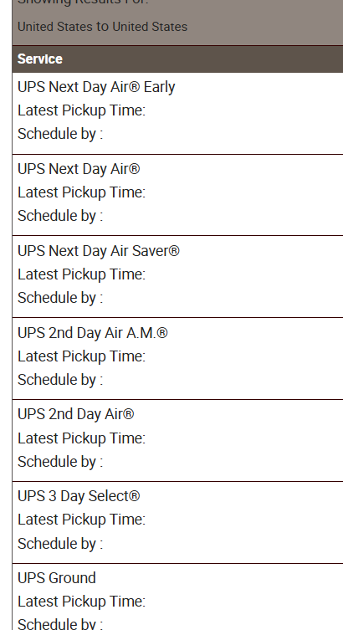
Task: Click Latest Pickup Time under Next Day Air Early
Action: click(x=81, y=110)
